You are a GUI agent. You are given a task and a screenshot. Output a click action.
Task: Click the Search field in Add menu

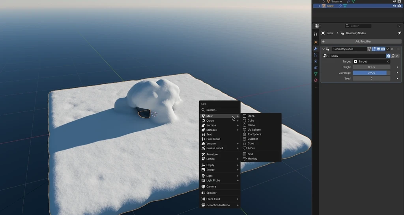coord(220,110)
